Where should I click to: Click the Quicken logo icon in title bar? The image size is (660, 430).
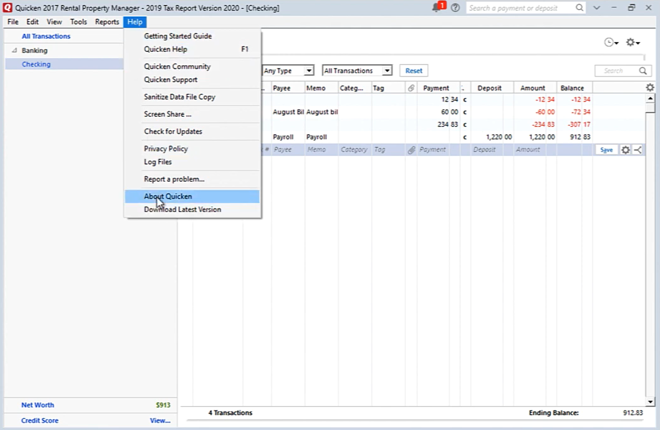(7, 7)
